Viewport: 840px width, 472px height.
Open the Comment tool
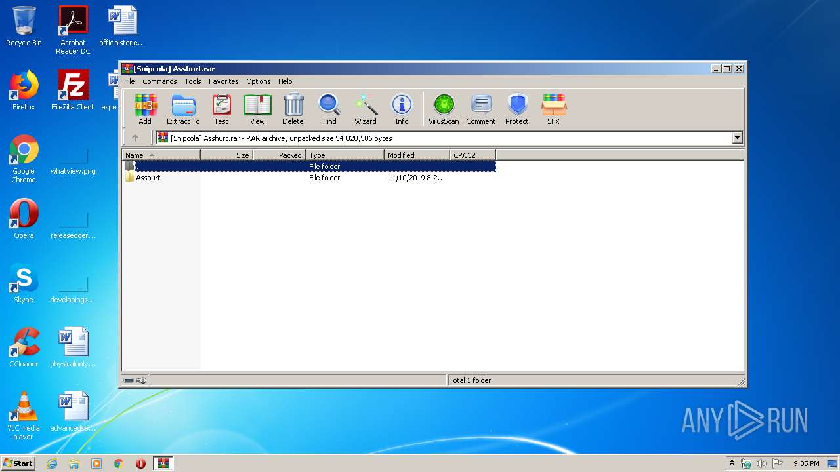pyautogui.click(x=481, y=109)
